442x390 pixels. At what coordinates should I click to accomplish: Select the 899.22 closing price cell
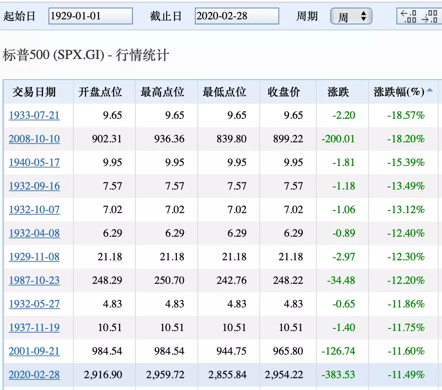(x=288, y=139)
